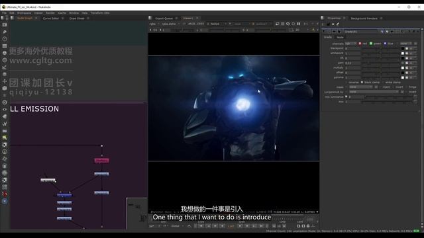The width and height of the screenshot is (424, 238).
Task: Open the Deep nodes toolbar menu
Action: pos(5,102)
